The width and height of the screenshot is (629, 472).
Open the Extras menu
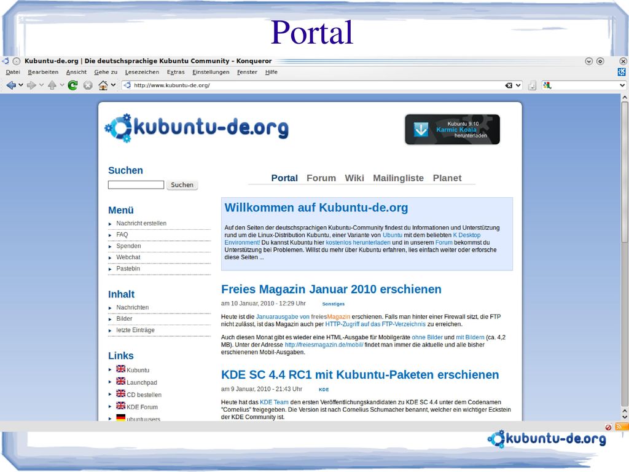(x=176, y=73)
